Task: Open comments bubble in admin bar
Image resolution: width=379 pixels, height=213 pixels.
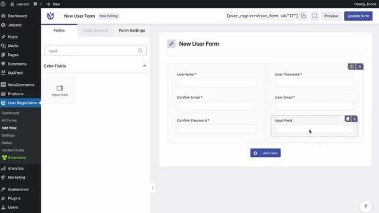Action: tap(37, 4)
